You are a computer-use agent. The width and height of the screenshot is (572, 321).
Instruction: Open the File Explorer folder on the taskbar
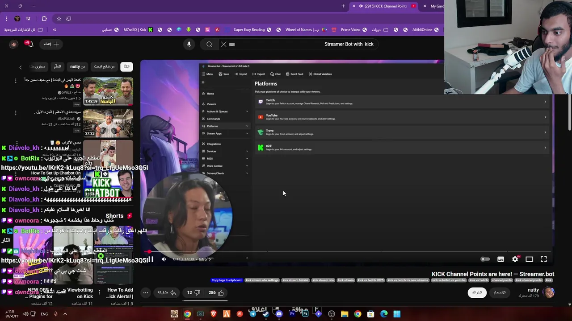point(345,314)
